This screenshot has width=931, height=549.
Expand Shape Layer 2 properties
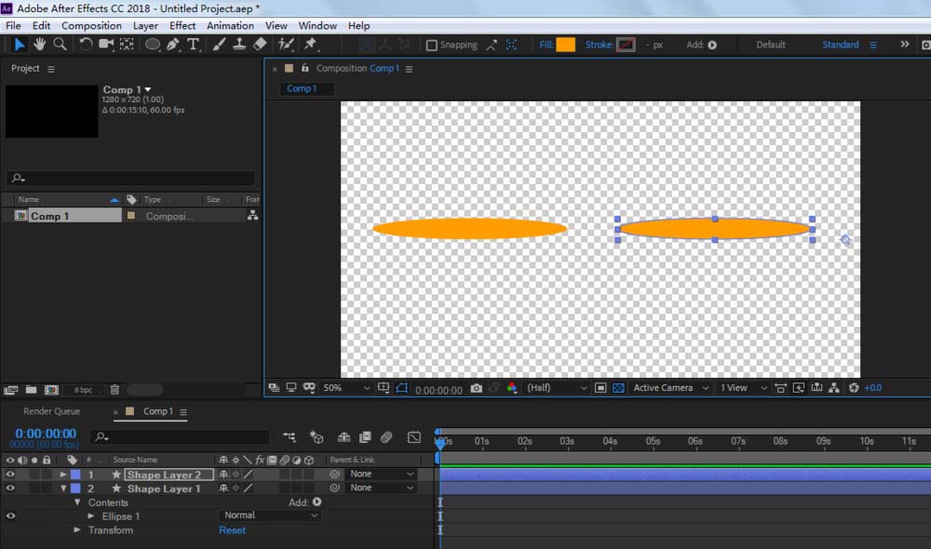tap(63, 475)
